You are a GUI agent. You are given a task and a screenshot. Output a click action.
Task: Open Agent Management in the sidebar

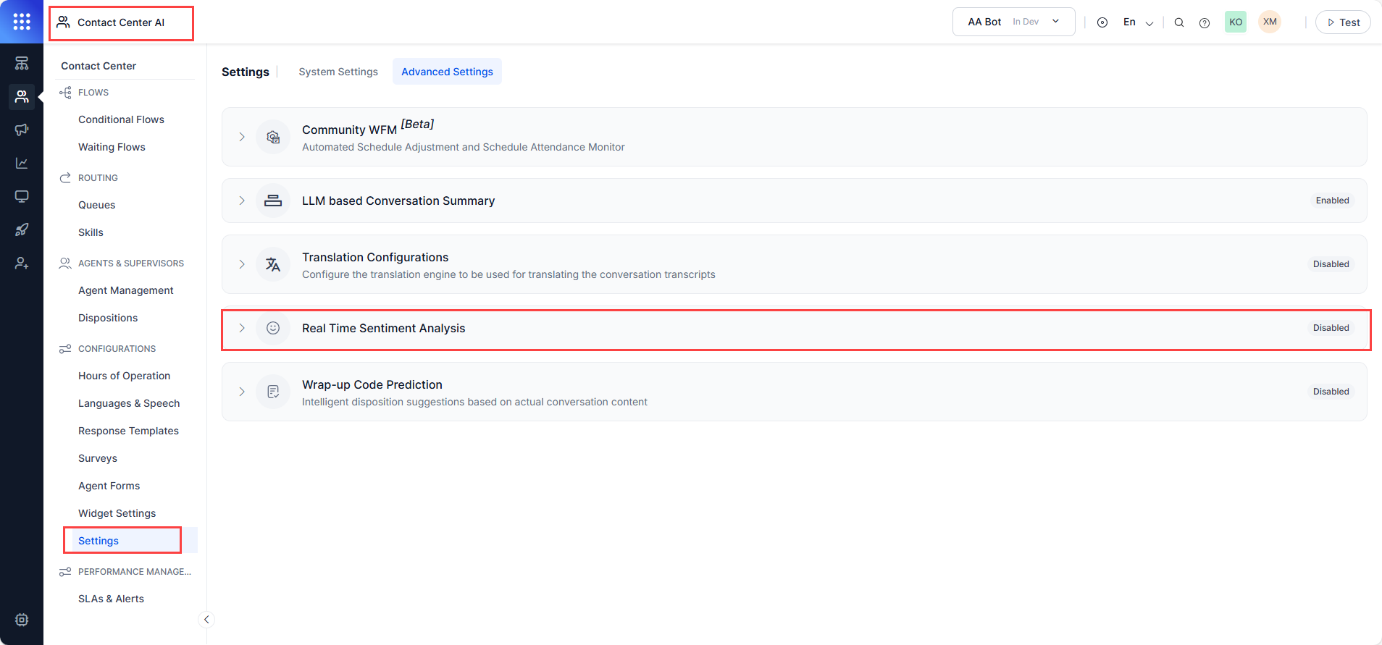click(x=126, y=290)
